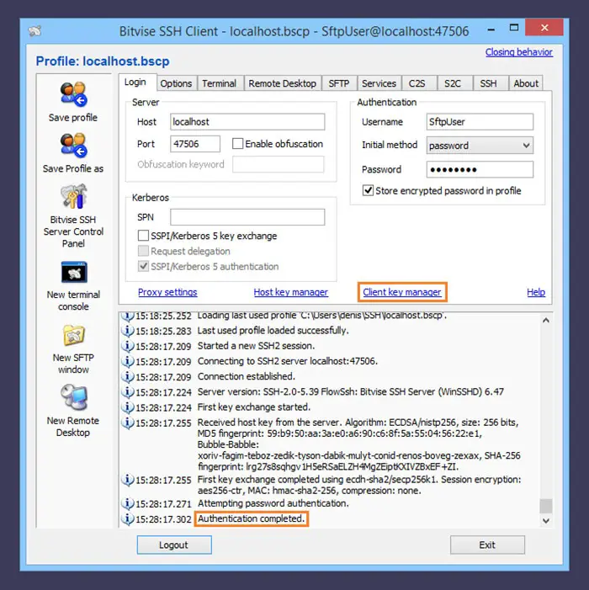Open Proxy settings link
This screenshot has width=589, height=590.
coord(167,292)
